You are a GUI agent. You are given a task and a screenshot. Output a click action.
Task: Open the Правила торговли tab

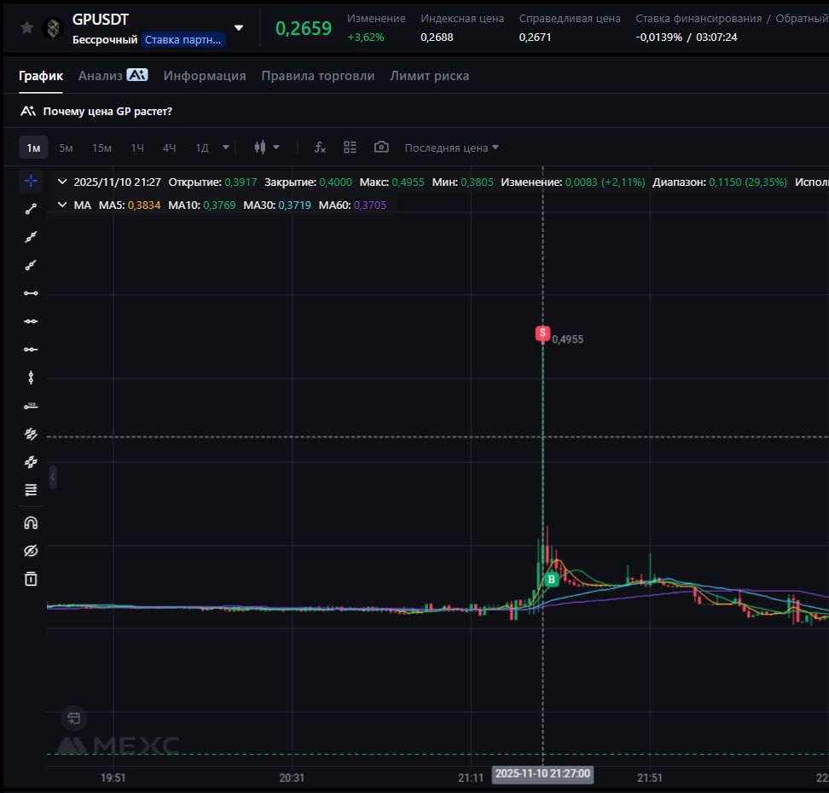(x=318, y=76)
